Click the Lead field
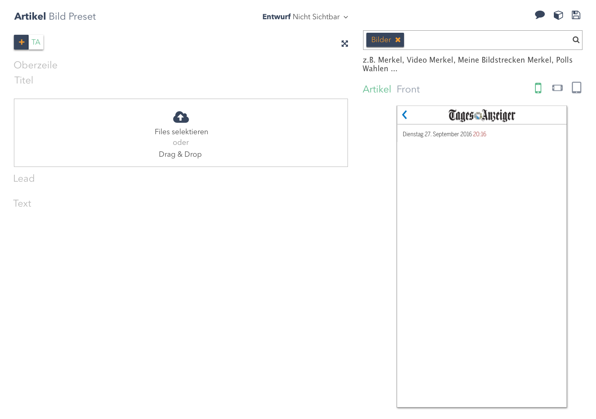The width and height of the screenshot is (596, 419). click(x=24, y=178)
